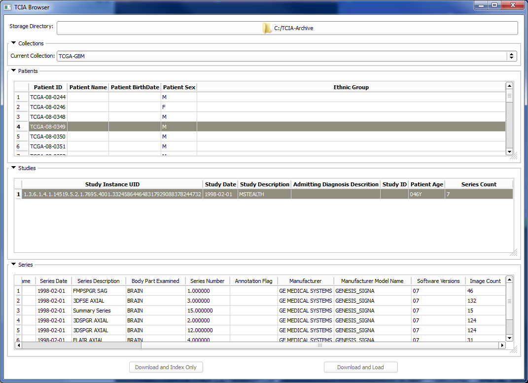528x383 pixels.
Task: Collapse the Series section
Action: coord(14,265)
